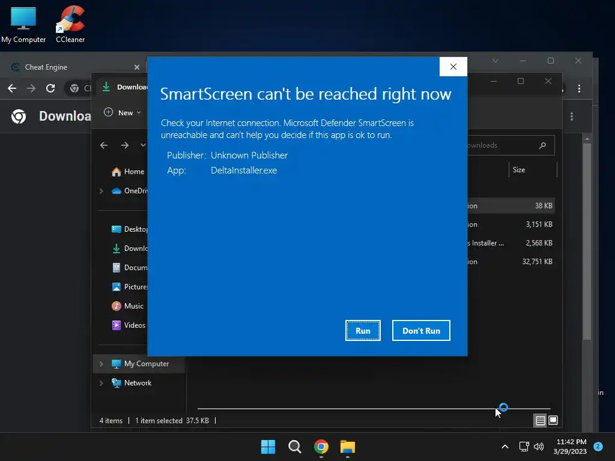615x461 pixels.
Task: Click File Explorer icon in taskbar
Action: point(348,447)
